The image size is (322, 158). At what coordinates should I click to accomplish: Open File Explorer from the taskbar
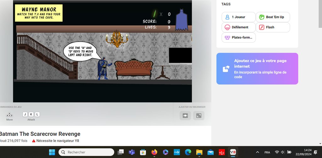199,152
